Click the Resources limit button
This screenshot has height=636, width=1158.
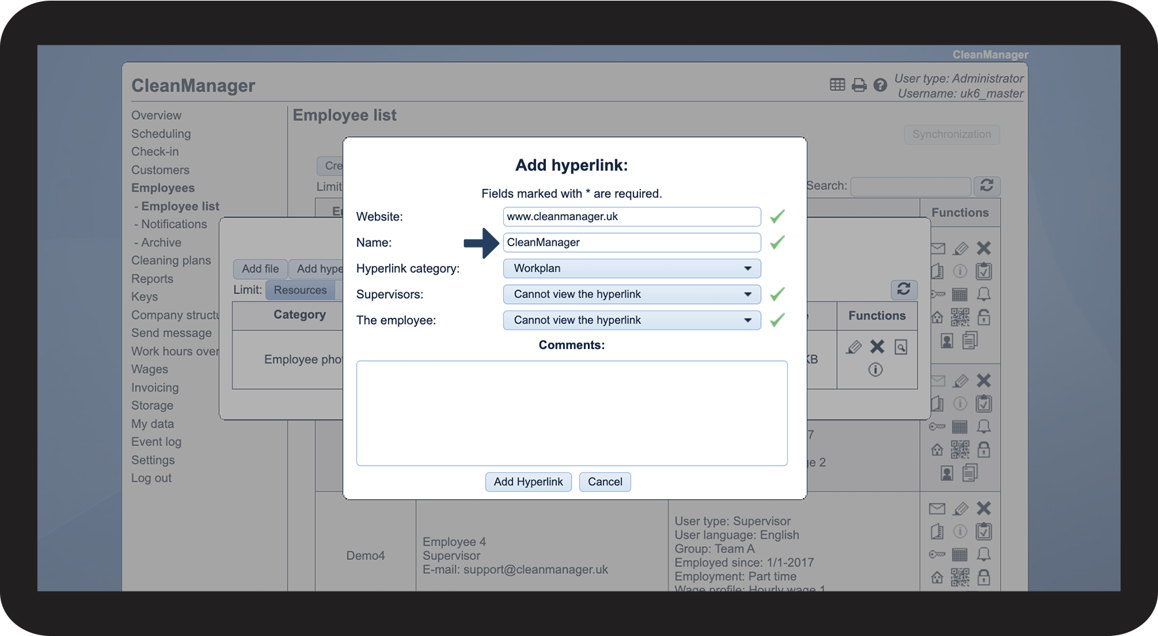(x=300, y=290)
